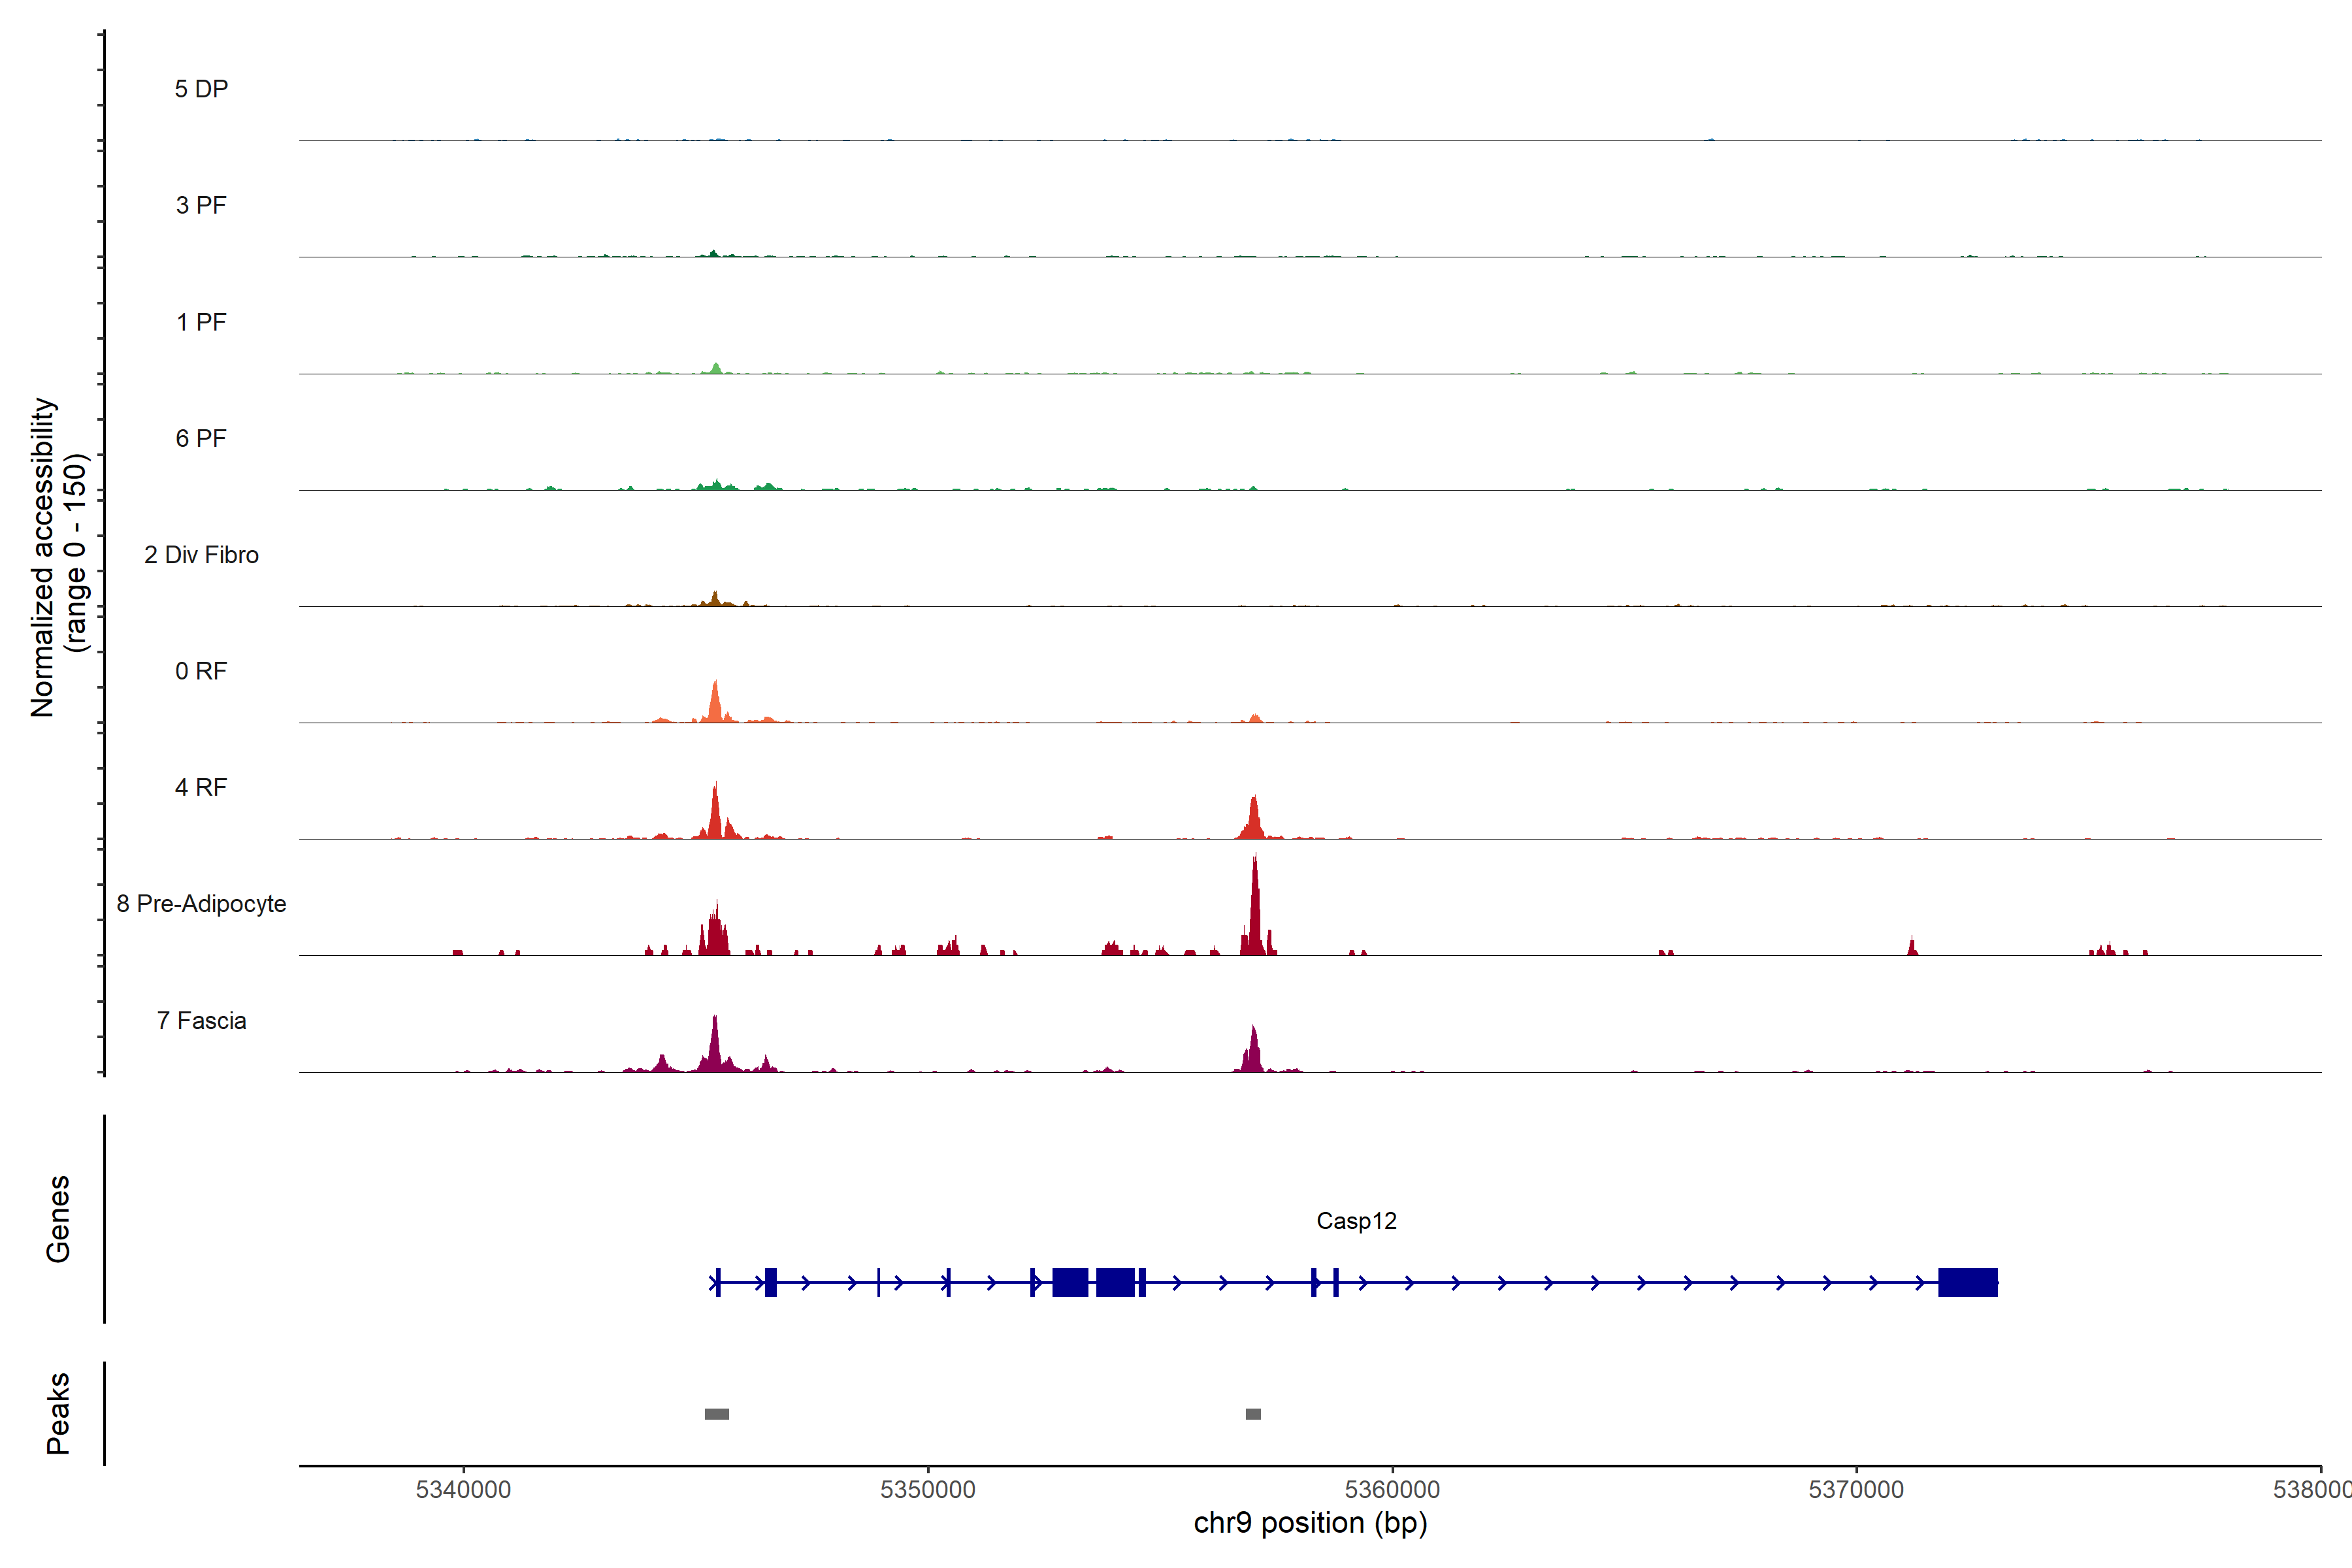The image size is (2352, 1568).
Task: Click the largest Casp12 exon at right end
Action: tap(1967, 1282)
